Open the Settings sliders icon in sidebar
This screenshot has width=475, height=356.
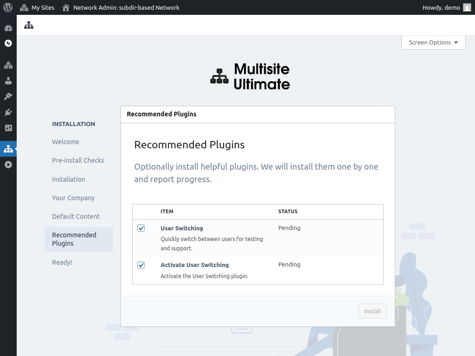tap(8, 128)
